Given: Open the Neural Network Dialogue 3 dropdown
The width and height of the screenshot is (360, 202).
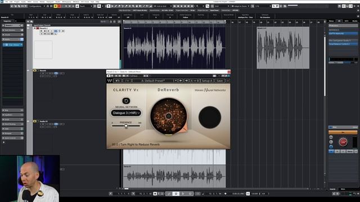Looking at the screenshot, I should coord(126,113).
